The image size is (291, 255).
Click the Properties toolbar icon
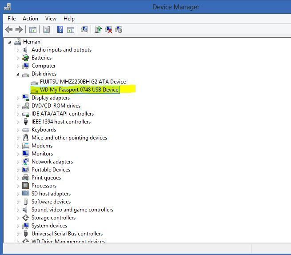point(46,29)
